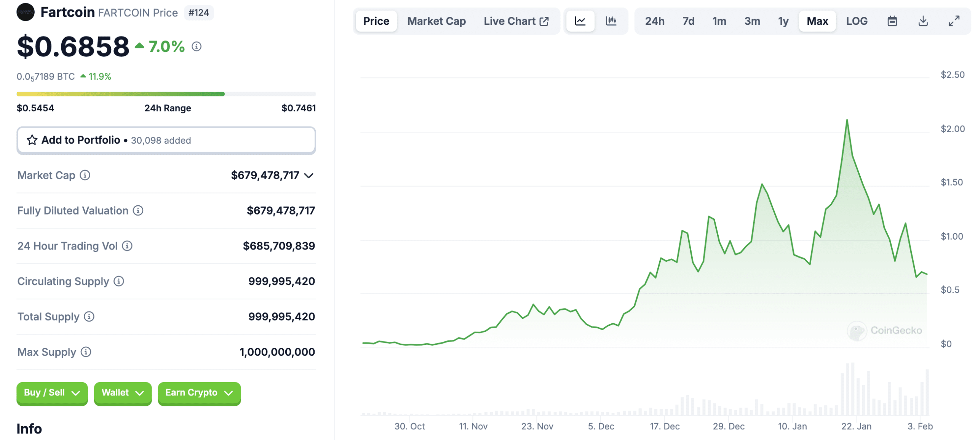The image size is (975, 440).
Task: Open the price change info icon
Action: point(197,46)
